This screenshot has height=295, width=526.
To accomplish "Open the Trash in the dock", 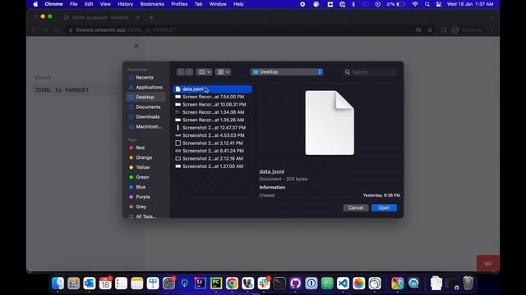I will click(468, 284).
